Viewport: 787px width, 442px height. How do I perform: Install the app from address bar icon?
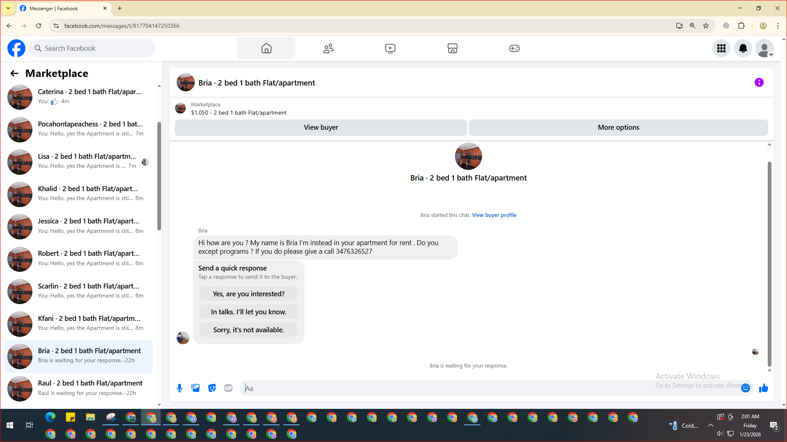pos(680,26)
